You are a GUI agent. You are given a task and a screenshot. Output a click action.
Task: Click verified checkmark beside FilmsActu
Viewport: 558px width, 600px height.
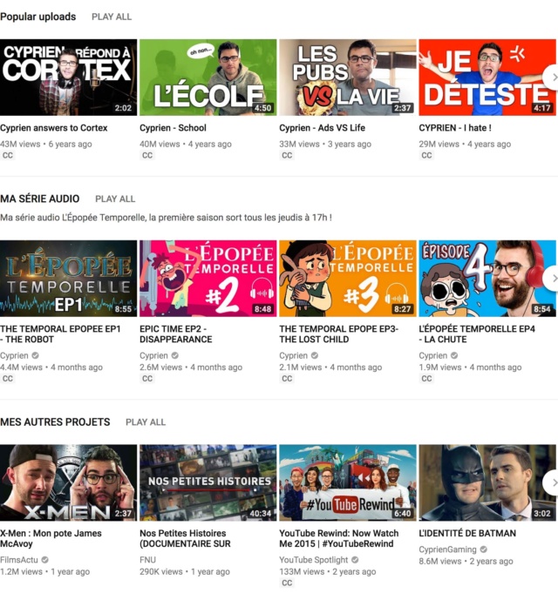(x=44, y=560)
